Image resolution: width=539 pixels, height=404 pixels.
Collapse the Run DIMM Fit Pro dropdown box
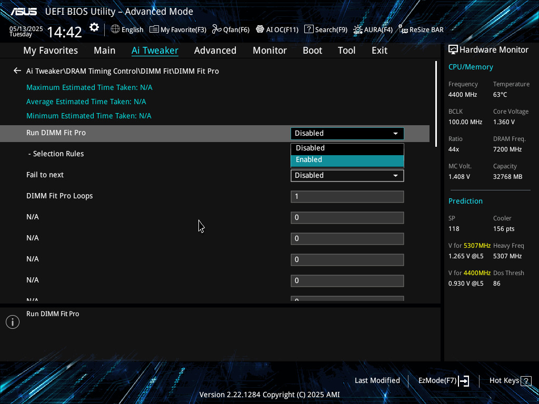[x=347, y=133]
